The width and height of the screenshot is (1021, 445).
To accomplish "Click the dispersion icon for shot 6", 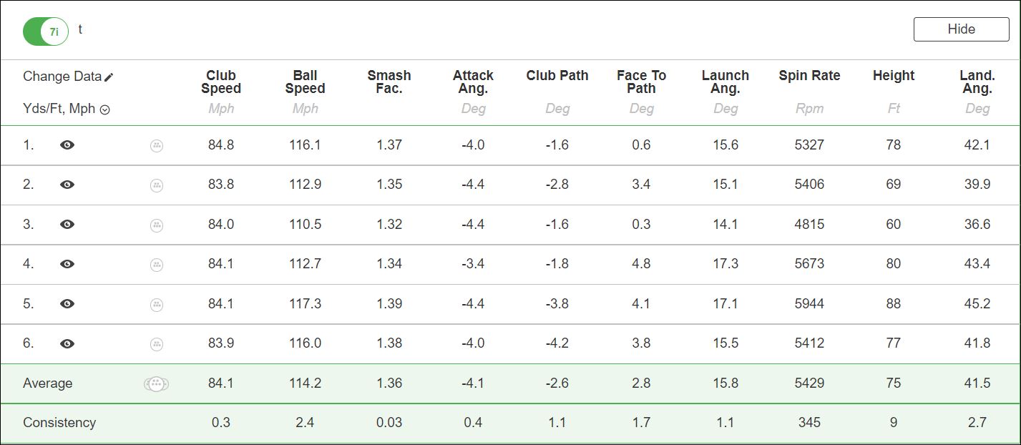I will click(x=157, y=344).
